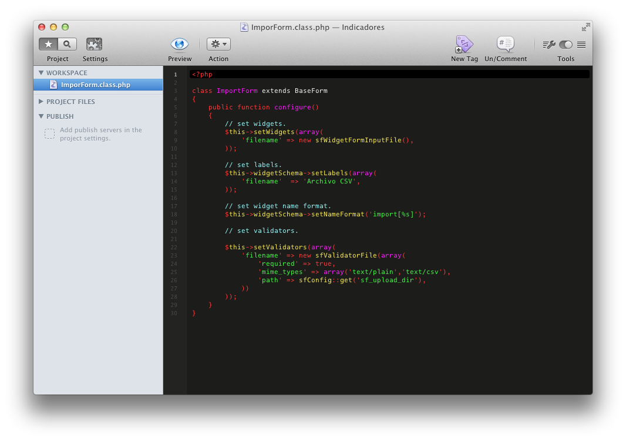Click the 'mime_types' line

click(x=354, y=272)
